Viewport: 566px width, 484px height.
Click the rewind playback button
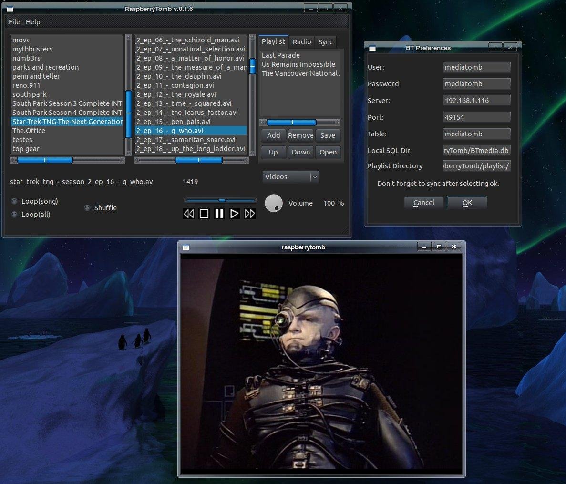pos(189,214)
